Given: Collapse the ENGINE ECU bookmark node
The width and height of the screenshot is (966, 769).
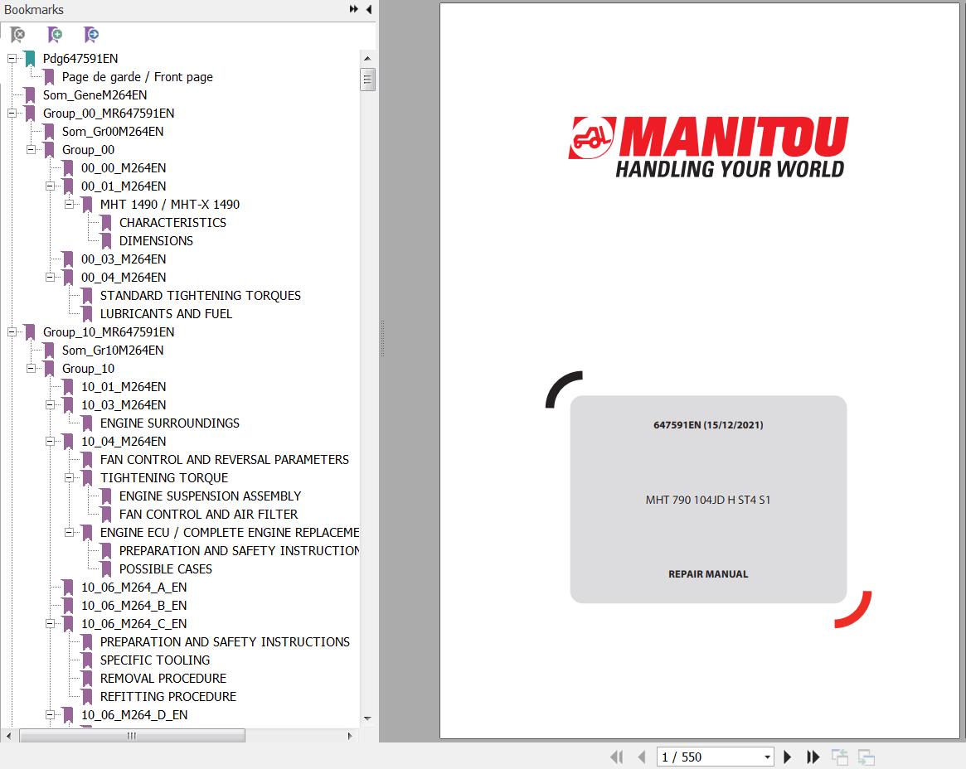Looking at the screenshot, I should (x=69, y=533).
